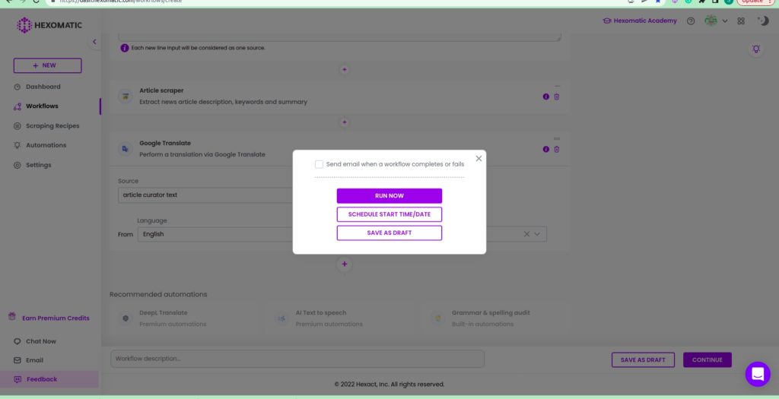Click SCHEDULE START TIME/DATE
The height and width of the screenshot is (399, 779).
(x=389, y=214)
